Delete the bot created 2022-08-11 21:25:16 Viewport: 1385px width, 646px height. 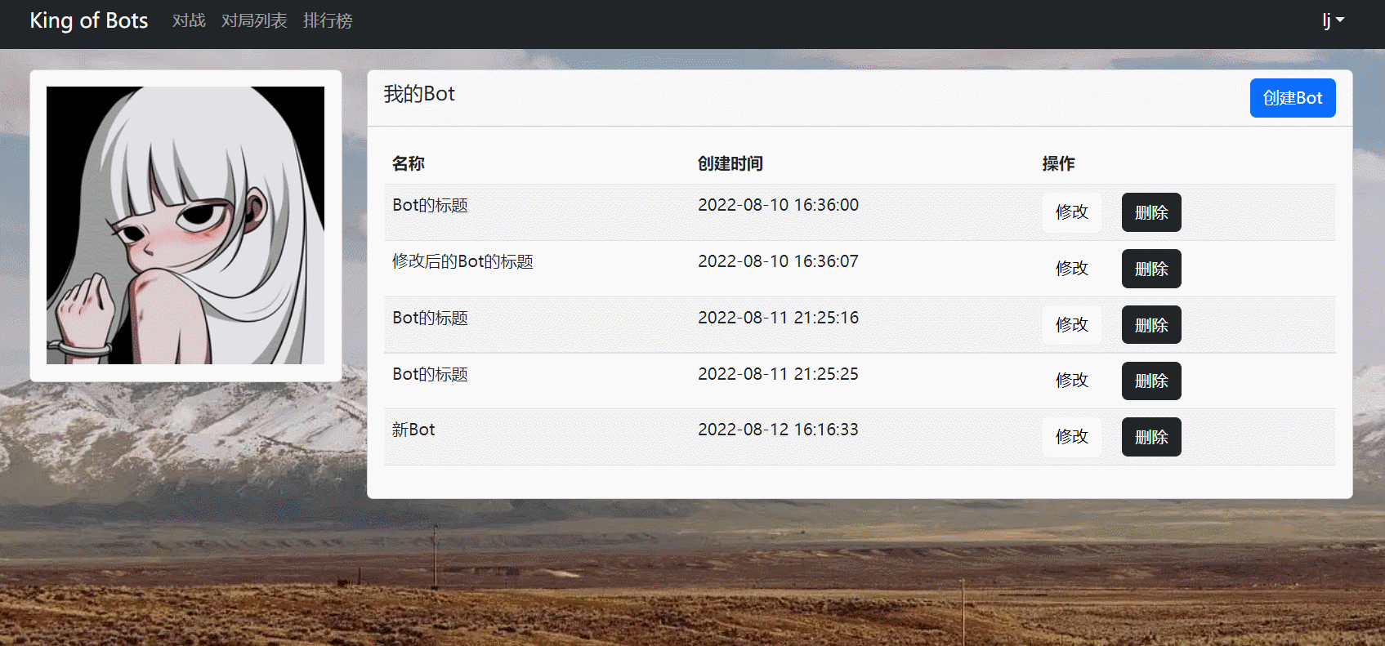(1151, 325)
